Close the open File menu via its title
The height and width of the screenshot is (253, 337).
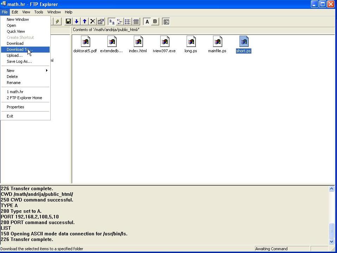click(x=5, y=12)
